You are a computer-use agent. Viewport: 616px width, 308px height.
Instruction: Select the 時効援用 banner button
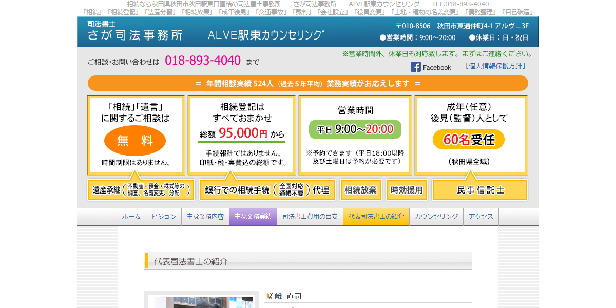[x=408, y=189]
